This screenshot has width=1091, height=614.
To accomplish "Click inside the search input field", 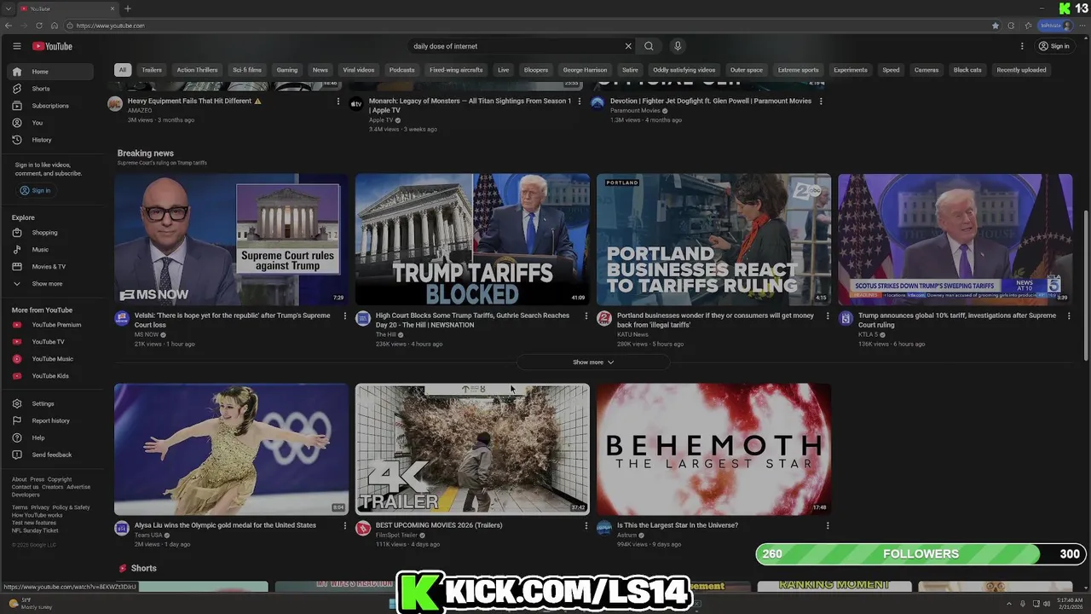I will [x=516, y=46].
